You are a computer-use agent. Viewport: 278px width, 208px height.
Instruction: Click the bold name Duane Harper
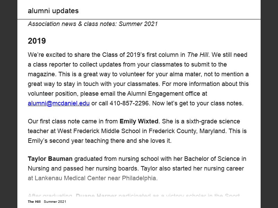[96, 196]
